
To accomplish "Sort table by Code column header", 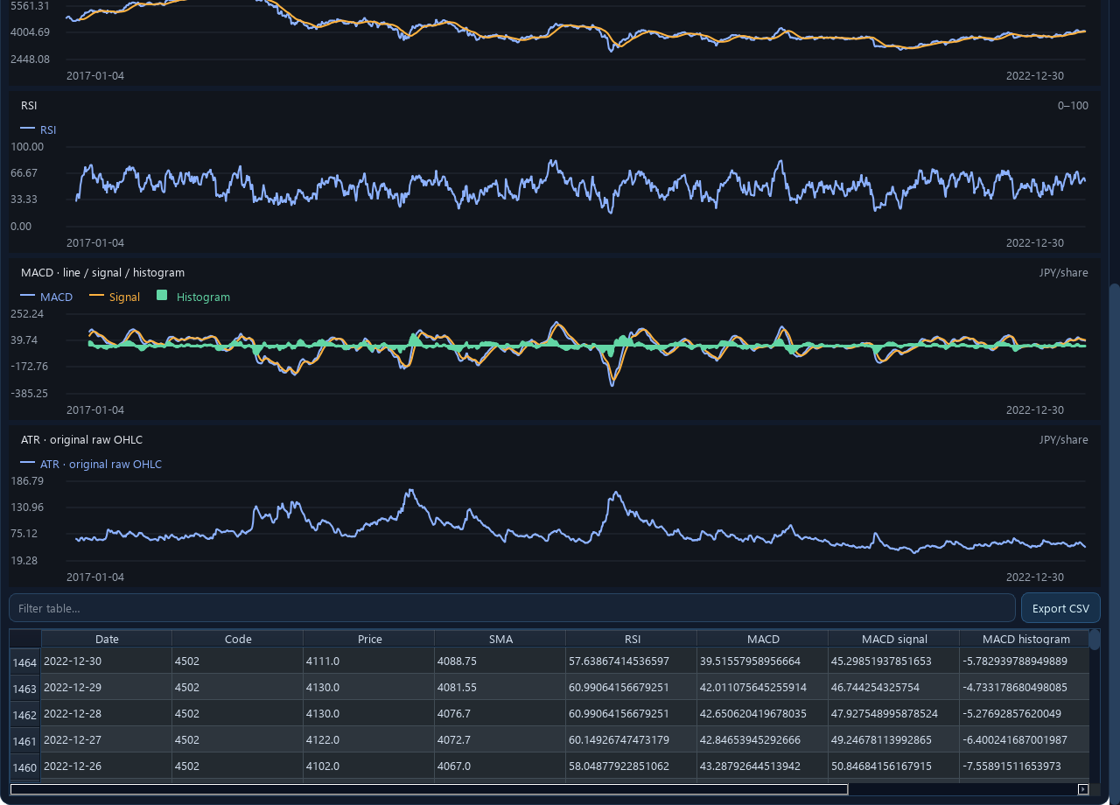I will [x=238, y=639].
